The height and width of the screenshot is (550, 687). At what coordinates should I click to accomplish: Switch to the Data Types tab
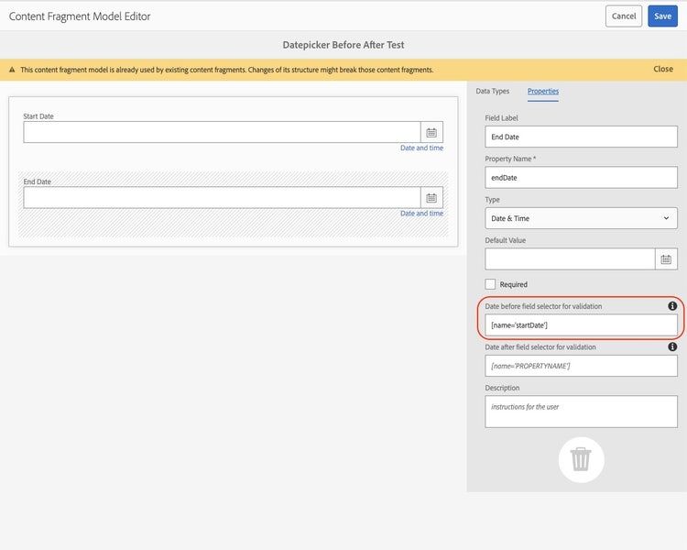coord(493,92)
